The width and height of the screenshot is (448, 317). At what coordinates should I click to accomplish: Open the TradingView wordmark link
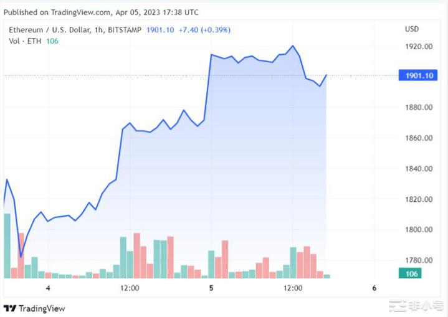point(41,308)
